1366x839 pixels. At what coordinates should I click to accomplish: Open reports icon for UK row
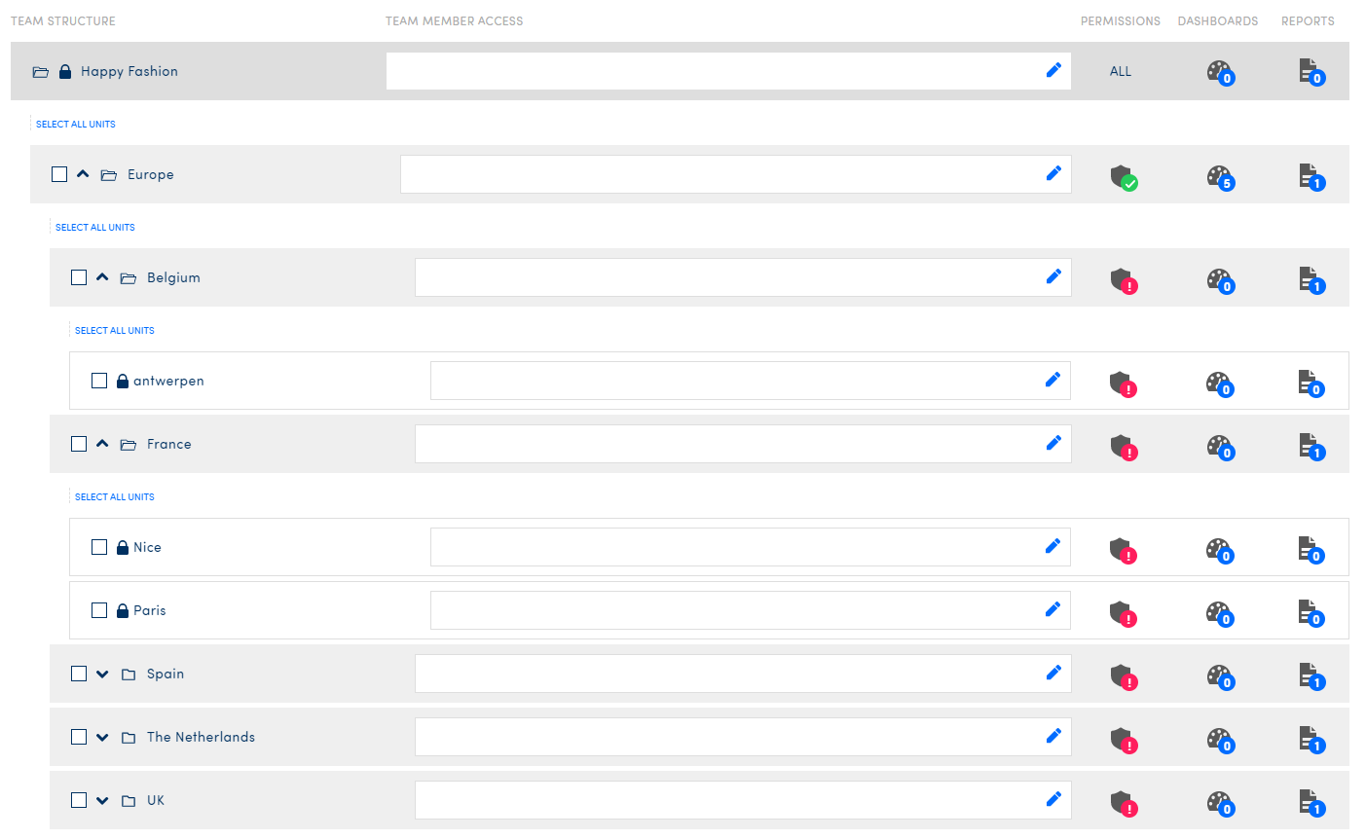point(1311,802)
